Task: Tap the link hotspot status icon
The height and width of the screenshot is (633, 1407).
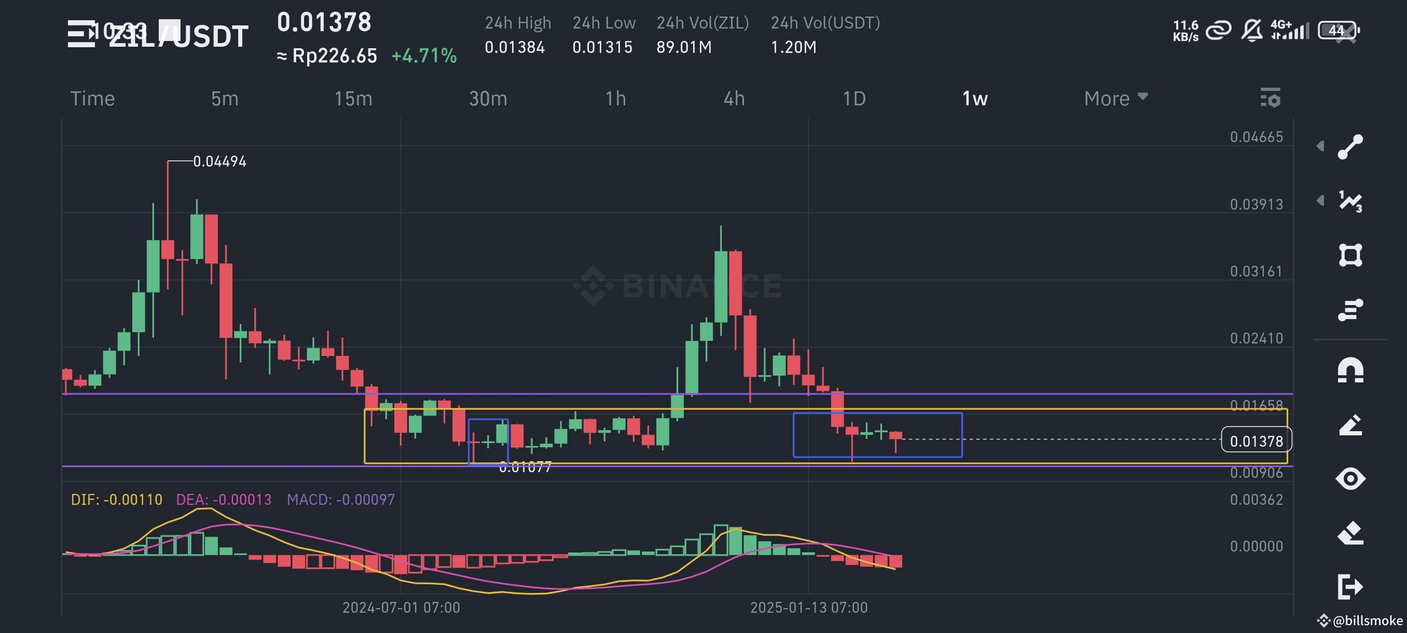Action: (x=1219, y=30)
